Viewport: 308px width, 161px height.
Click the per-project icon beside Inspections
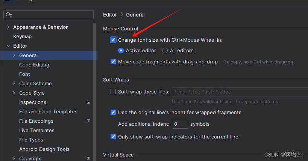89,102
